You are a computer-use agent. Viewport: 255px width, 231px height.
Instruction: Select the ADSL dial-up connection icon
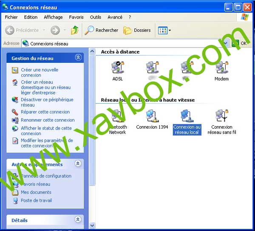coord(118,67)
